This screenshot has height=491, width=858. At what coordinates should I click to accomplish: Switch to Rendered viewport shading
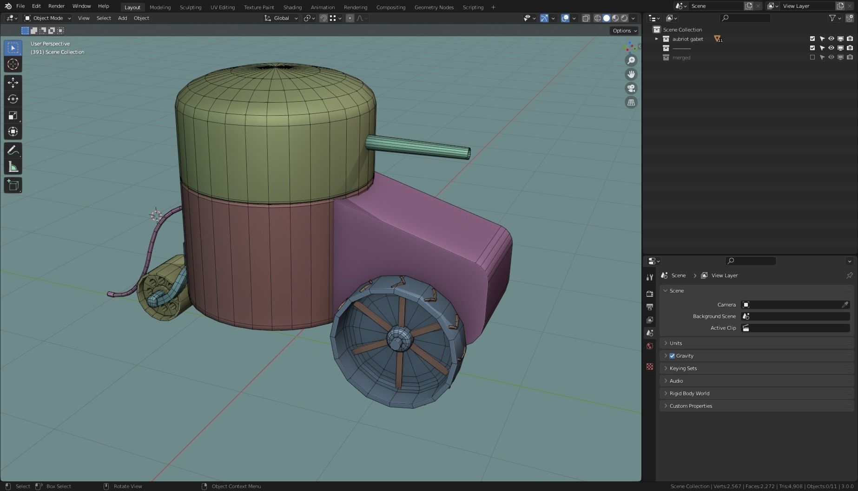pyautogui.click(x=624, y=18)
